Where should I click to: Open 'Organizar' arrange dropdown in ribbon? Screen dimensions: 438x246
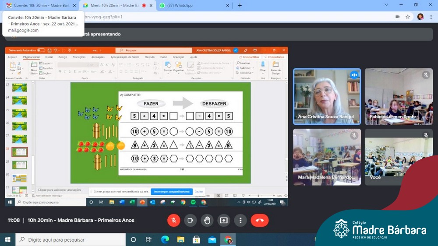pyautogui.click(x=179, y=67)
